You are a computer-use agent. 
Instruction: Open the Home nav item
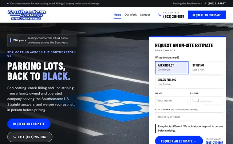coord(117,15)
